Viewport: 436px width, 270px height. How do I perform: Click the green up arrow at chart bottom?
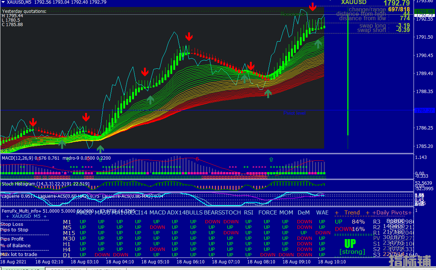[x=100, y=149]
